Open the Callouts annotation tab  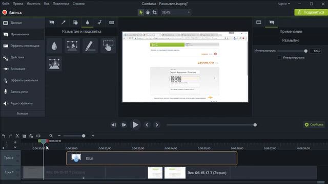pyautogui.click(x=52, y=22)
